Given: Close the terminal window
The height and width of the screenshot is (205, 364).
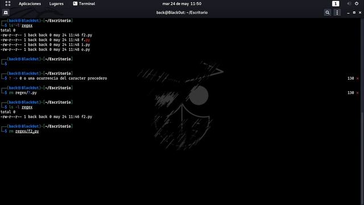Looking at the screenshot, I should pyautogui.click(x=360, y=13).
